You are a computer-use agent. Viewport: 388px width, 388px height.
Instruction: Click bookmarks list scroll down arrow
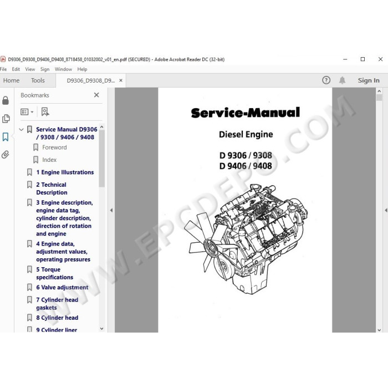coord(101,329)
